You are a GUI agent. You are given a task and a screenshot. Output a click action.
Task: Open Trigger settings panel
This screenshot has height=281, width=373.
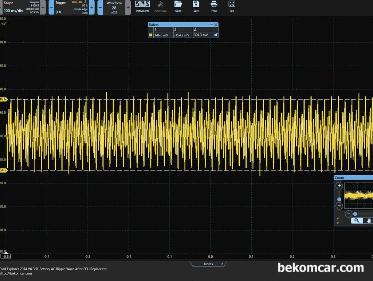point(71,7)
